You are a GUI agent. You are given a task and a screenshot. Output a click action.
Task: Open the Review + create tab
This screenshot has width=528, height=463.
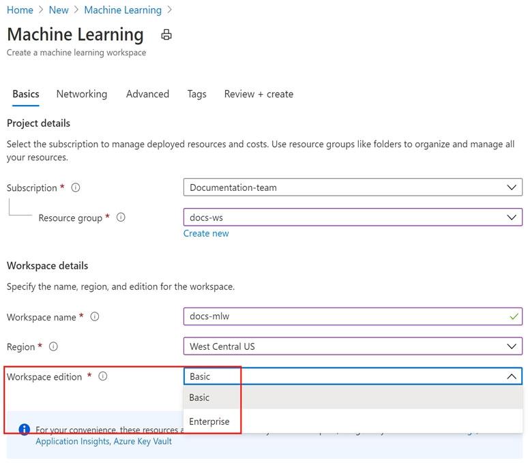[x=259, y=94]
